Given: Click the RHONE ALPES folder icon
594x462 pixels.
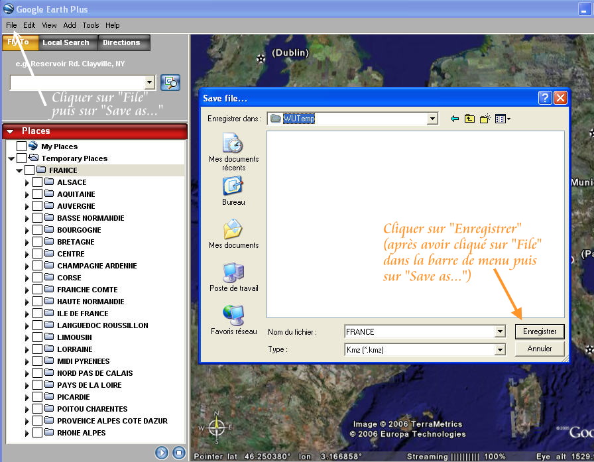Looking at the screenshot, I should (49, 432).
